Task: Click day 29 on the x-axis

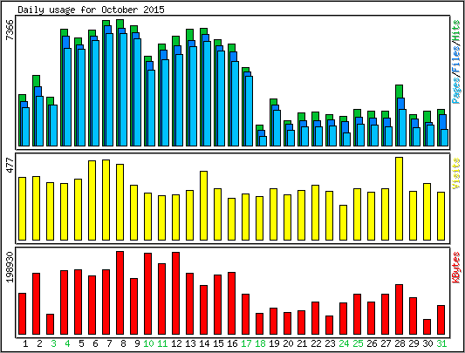Action: click(414, 343)
